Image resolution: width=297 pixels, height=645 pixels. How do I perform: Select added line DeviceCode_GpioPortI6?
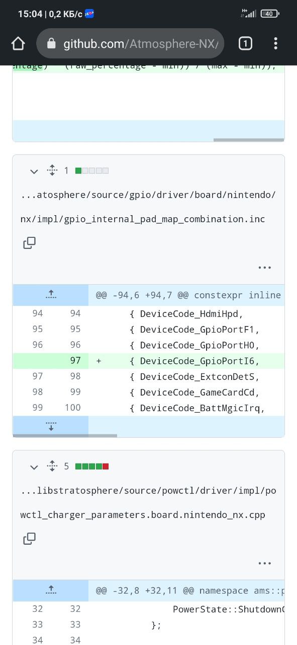pyautogui.click(x=186, y=361)
